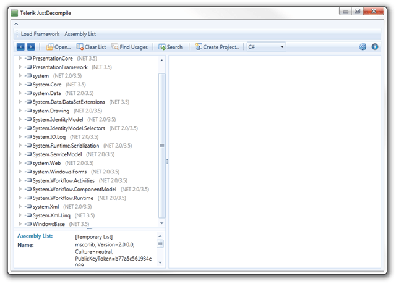Click the system.Windows.Forms assembly icon

[28, 172]
